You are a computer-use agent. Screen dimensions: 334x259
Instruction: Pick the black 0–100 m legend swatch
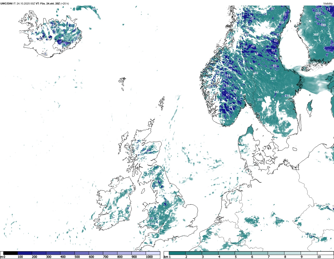tap(10, 253)
